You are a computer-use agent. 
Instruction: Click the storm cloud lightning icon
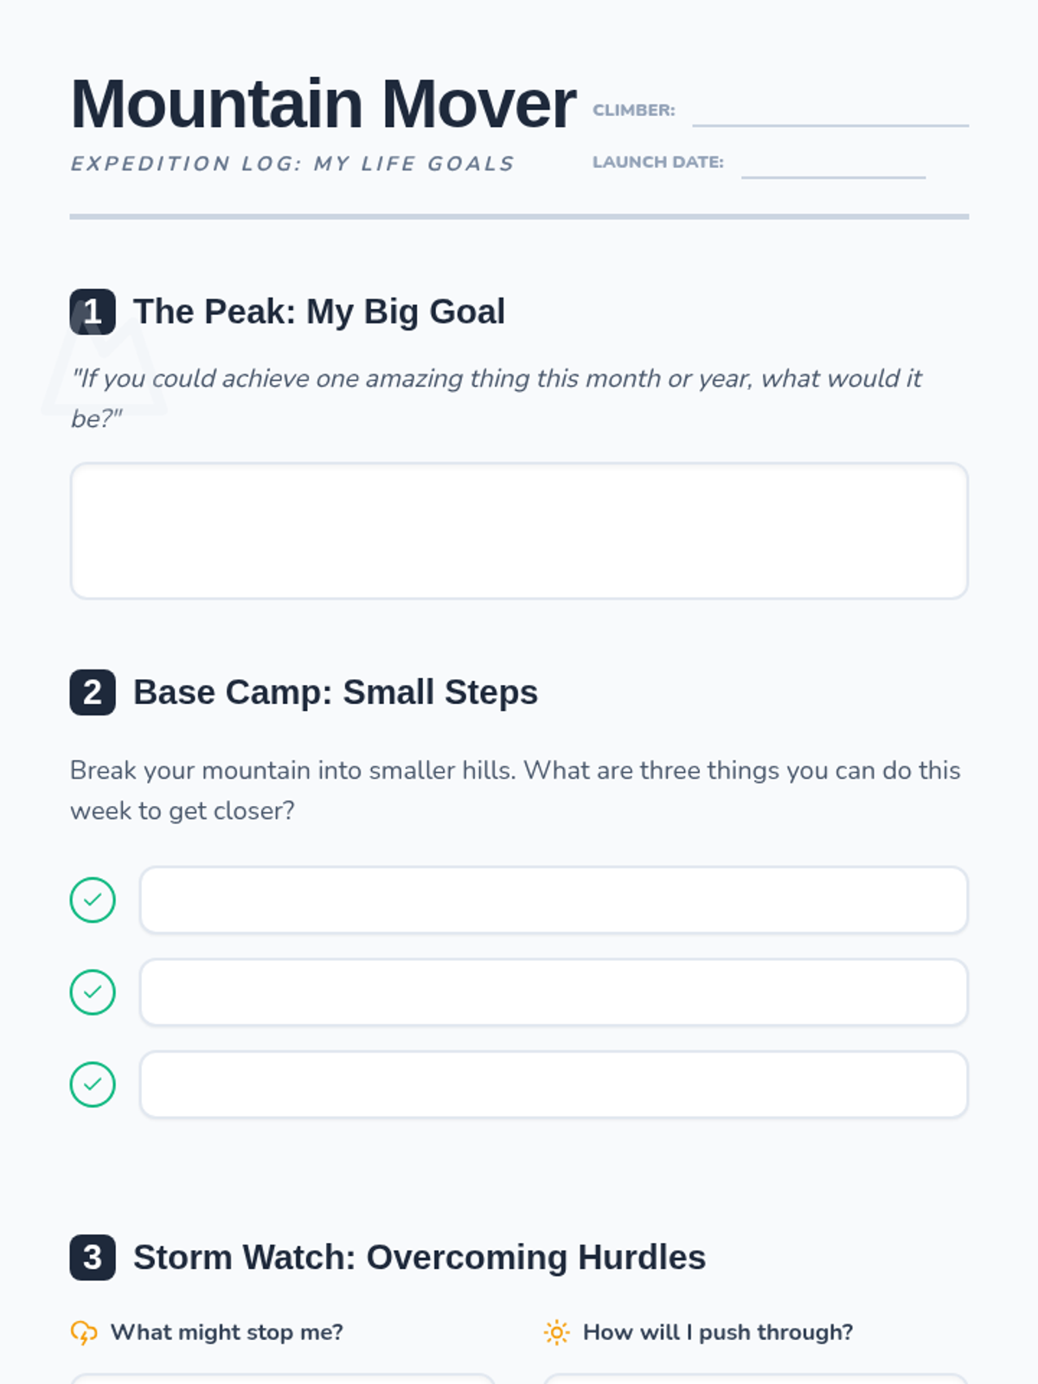tap(84, 1332)
